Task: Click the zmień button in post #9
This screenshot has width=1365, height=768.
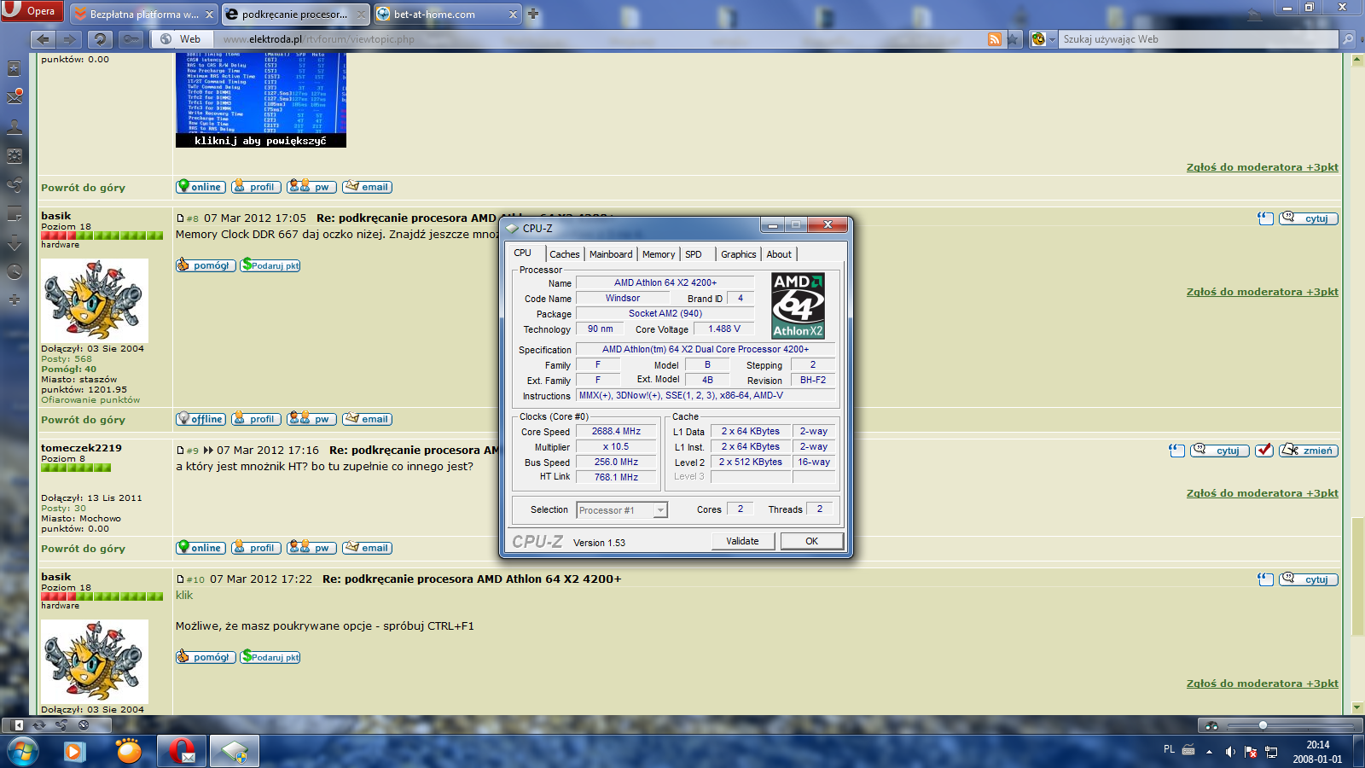Action: coord(1309,451)
